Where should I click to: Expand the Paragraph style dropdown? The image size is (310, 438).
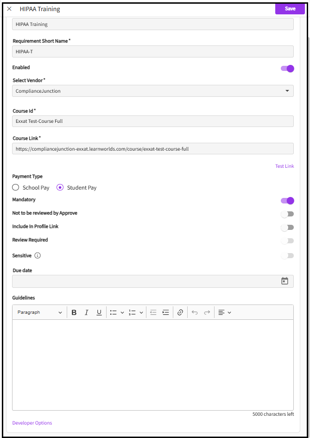[40, 312]
